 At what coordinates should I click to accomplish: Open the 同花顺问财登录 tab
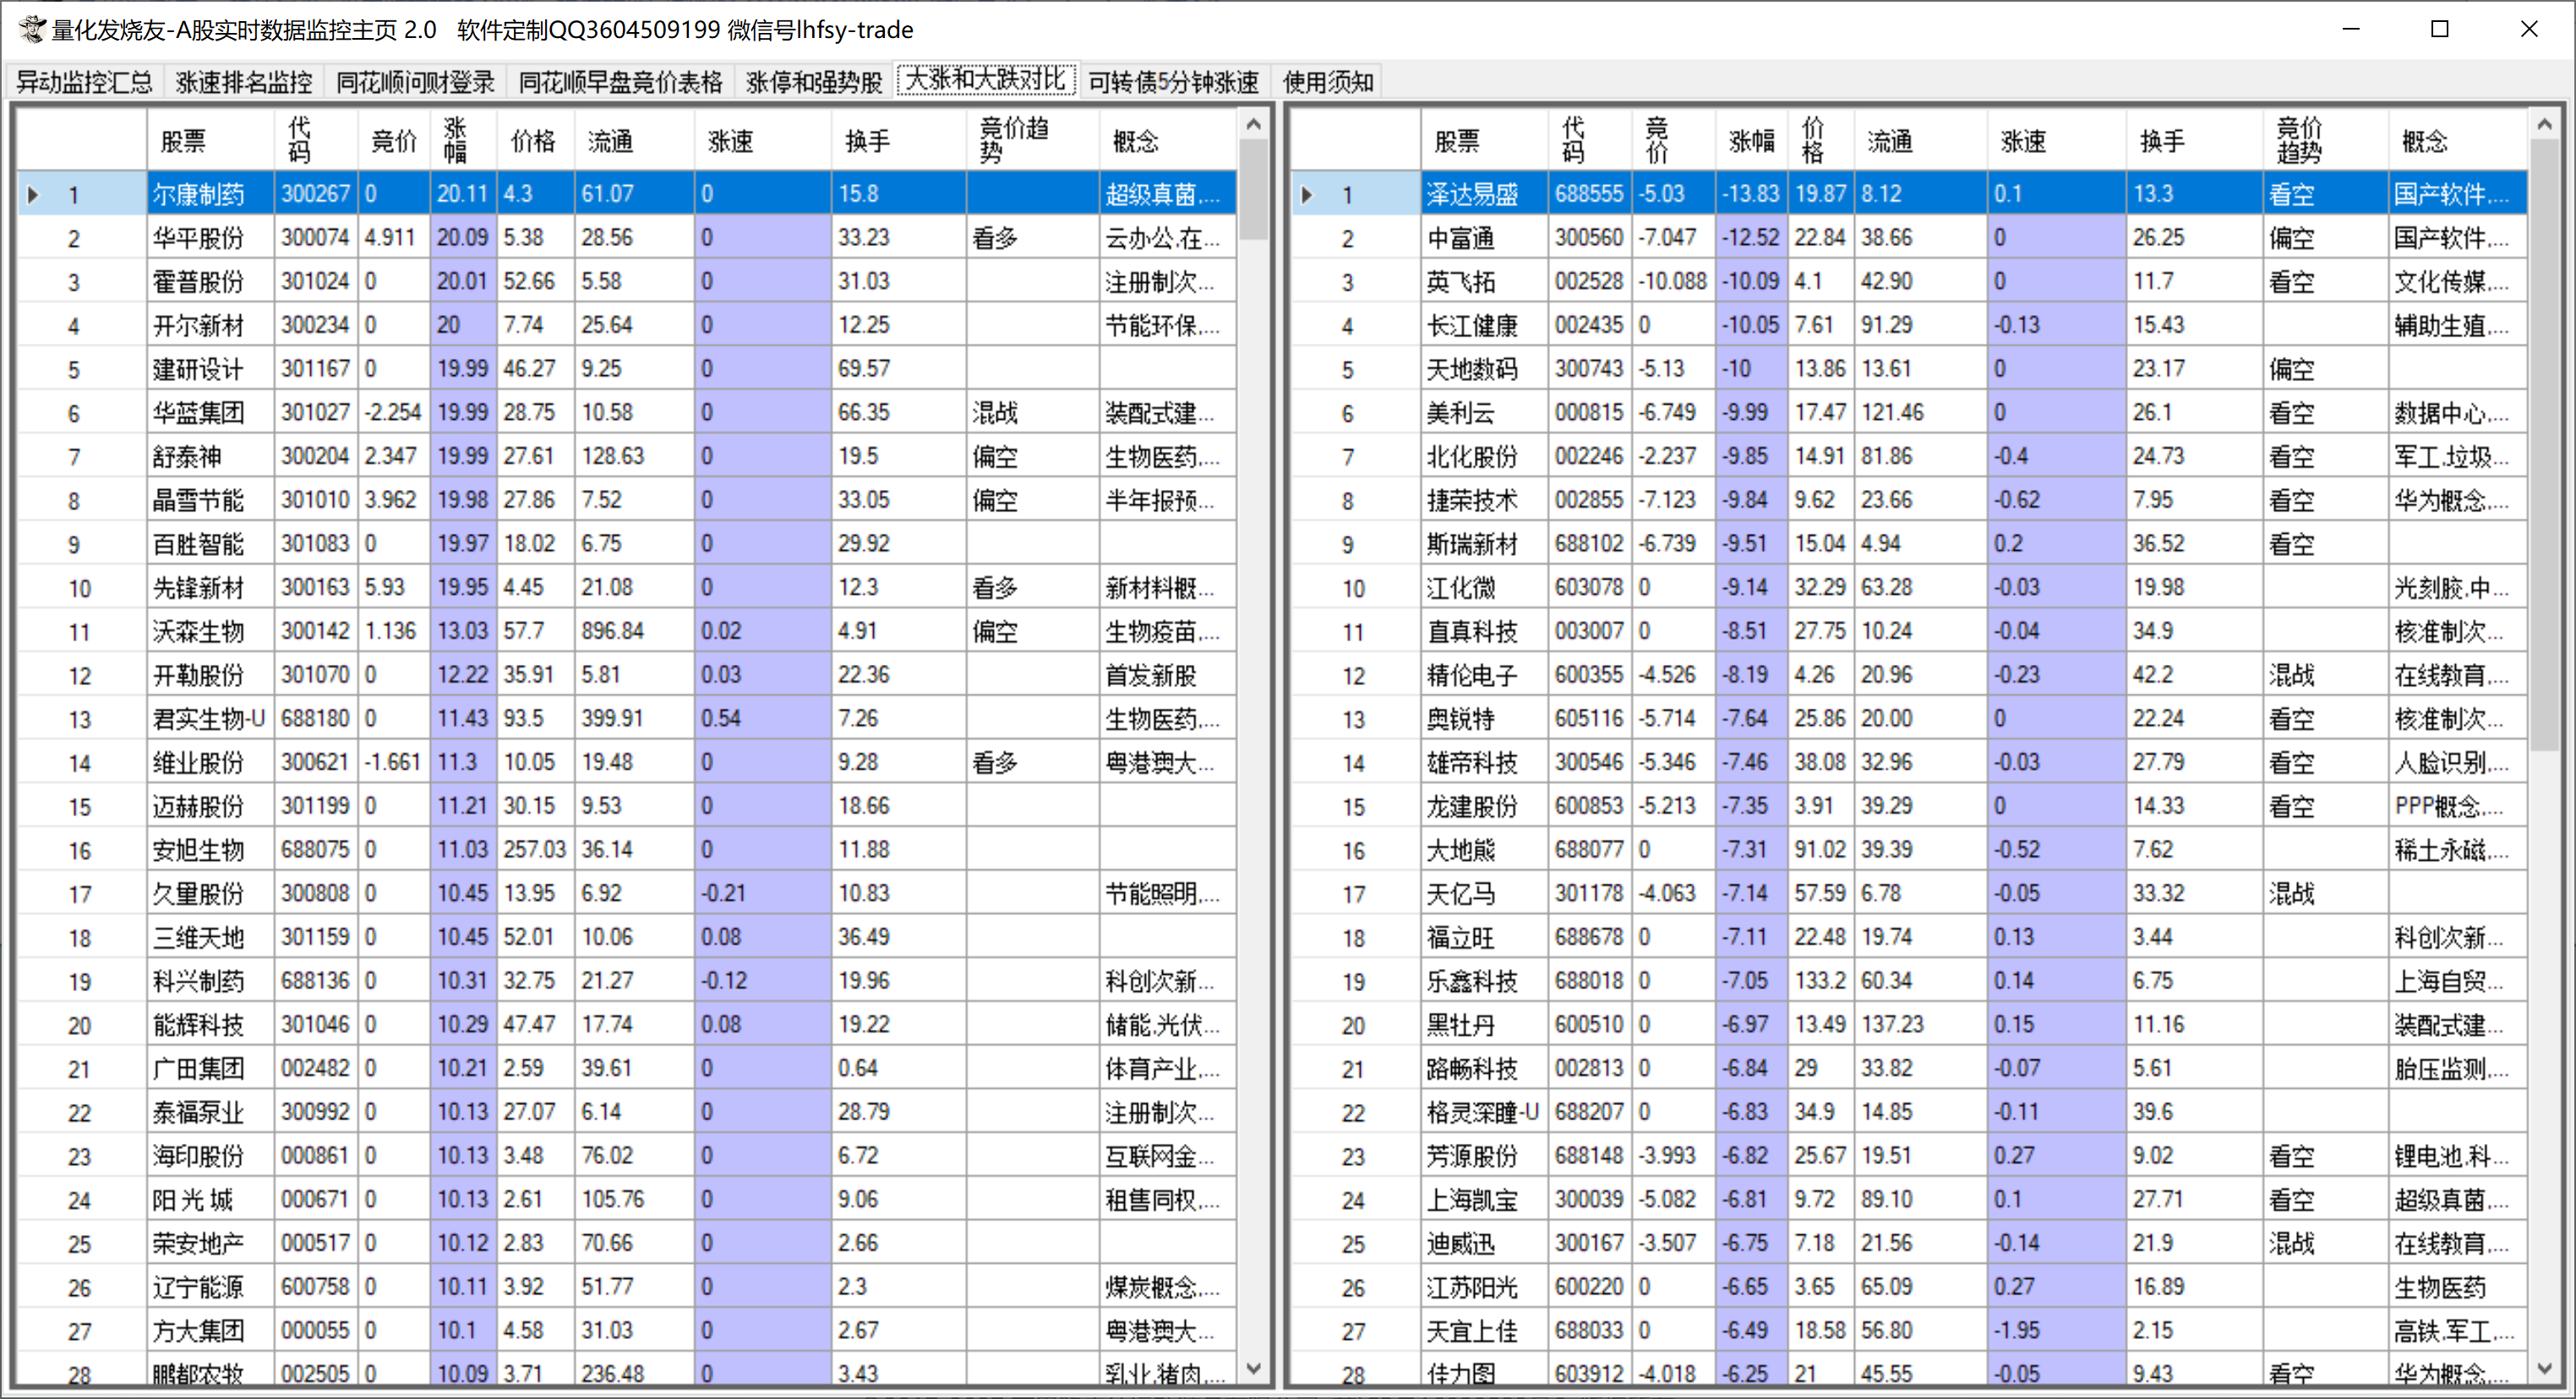pos(415,81)
